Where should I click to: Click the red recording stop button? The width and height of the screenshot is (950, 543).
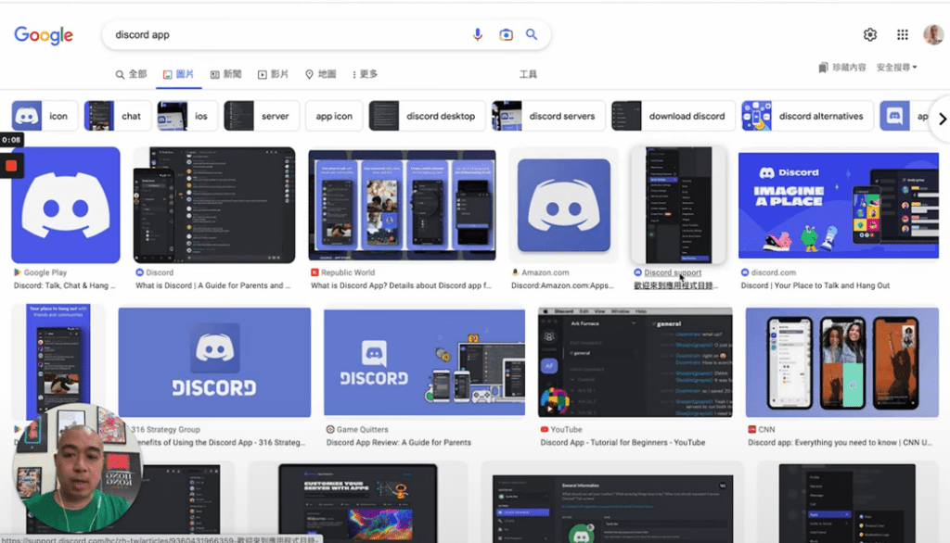coord(11,165)
